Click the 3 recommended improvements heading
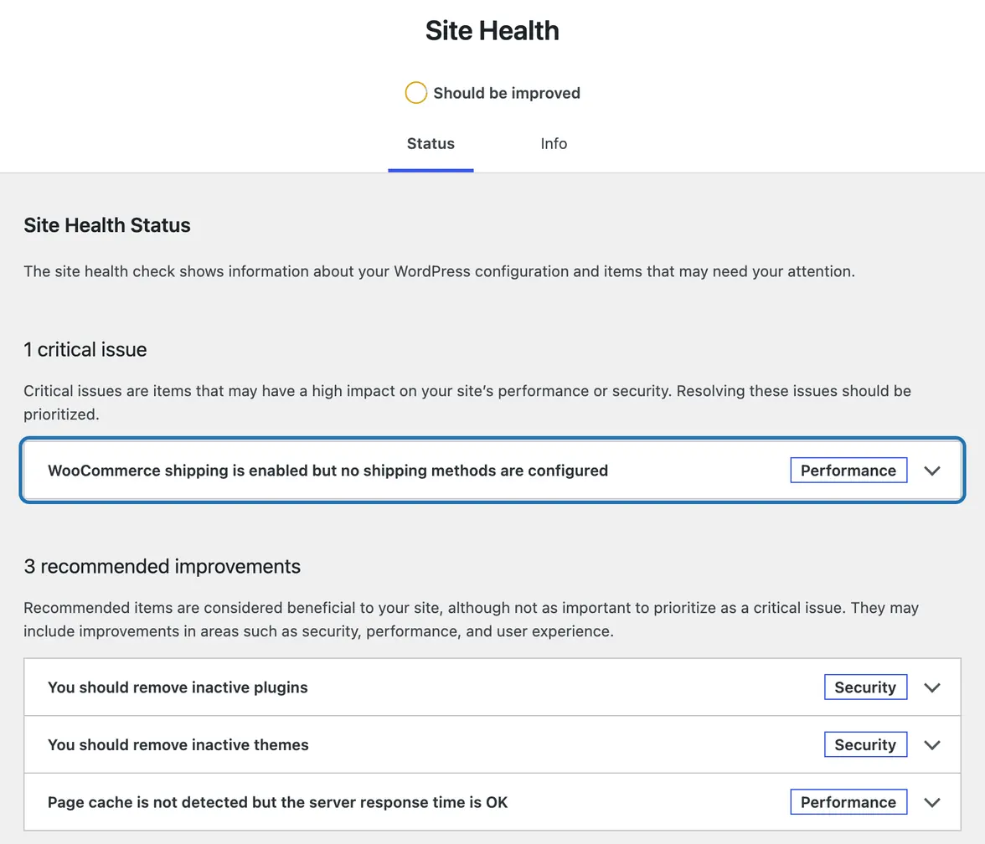985x844 pixels. pos(162,566)
